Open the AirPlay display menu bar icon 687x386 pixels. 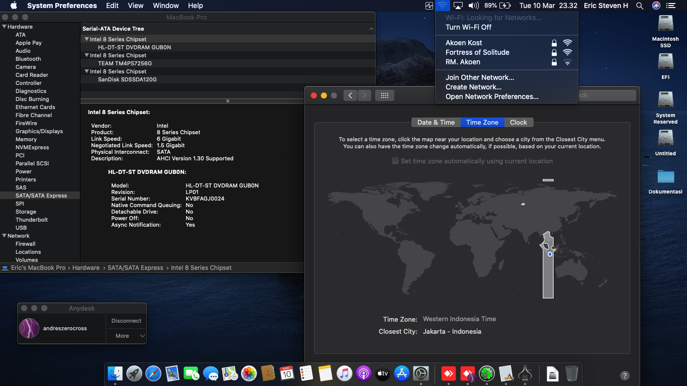click(458, 6)
